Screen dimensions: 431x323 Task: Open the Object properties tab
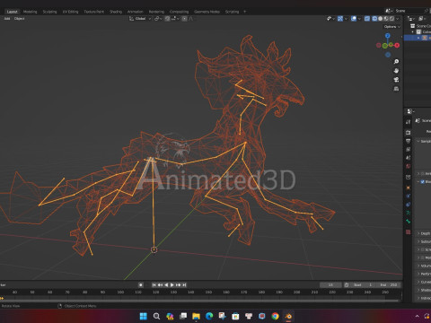[408, 188]
